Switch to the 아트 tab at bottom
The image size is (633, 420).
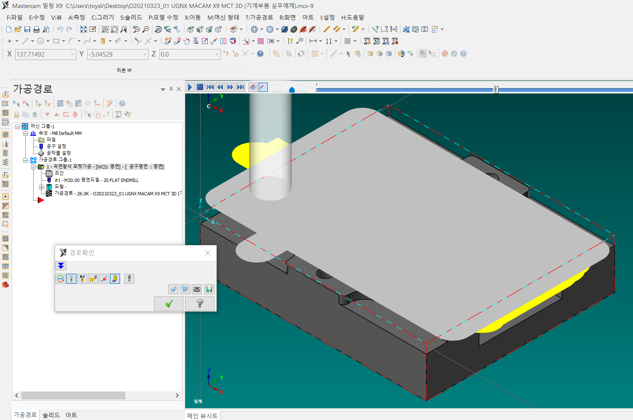coord(71,415)
